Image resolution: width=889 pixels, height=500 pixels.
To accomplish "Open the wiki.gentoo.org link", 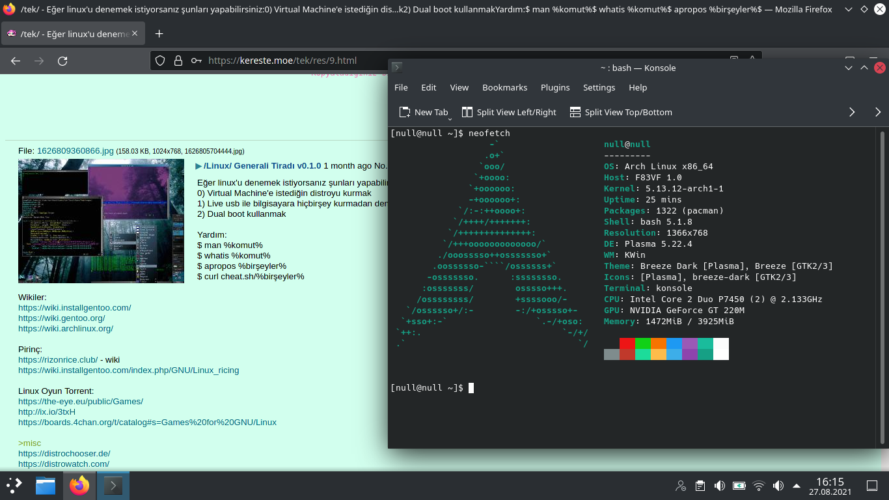I will [61, 318].
